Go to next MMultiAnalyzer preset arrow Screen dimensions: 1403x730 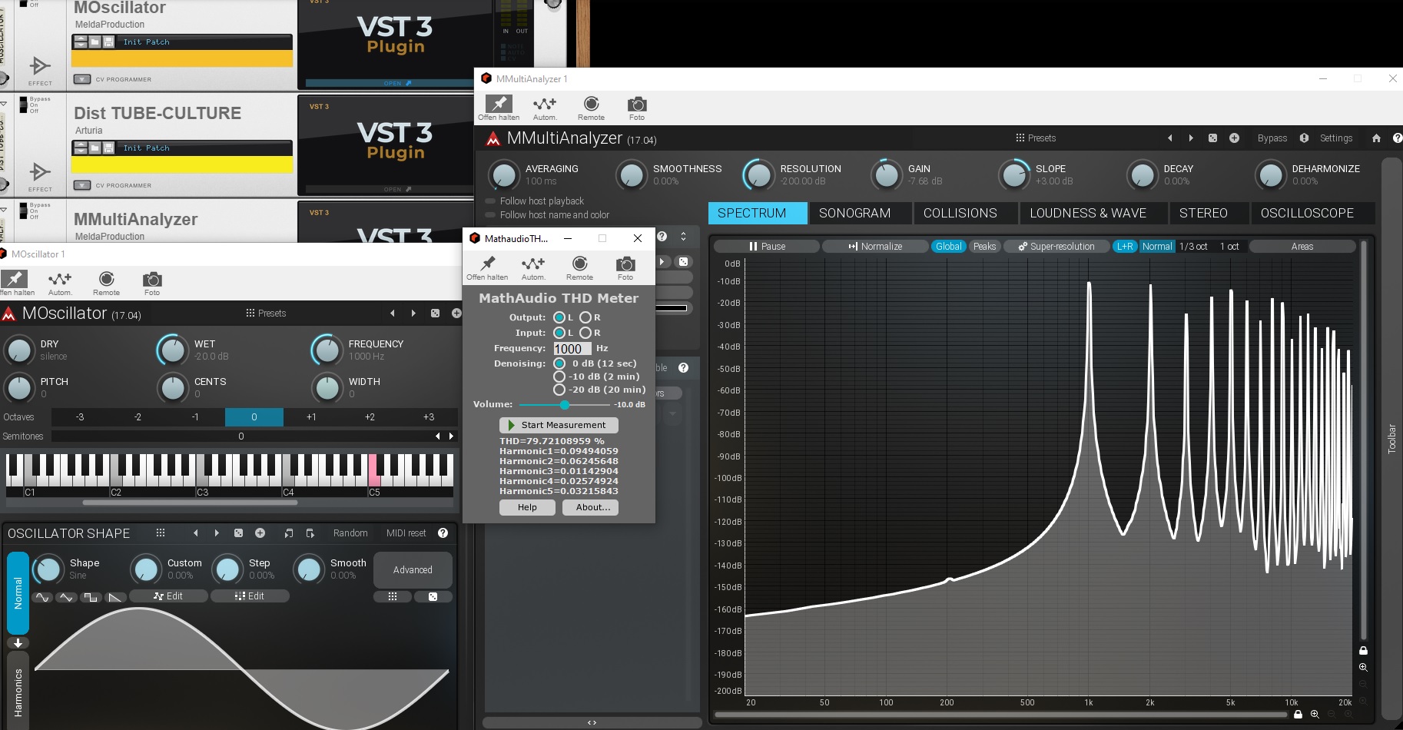coord(1191,138)
